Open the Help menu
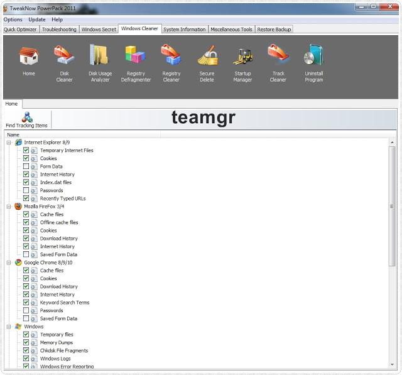This screenshot has width=402, height=375. 57,19
